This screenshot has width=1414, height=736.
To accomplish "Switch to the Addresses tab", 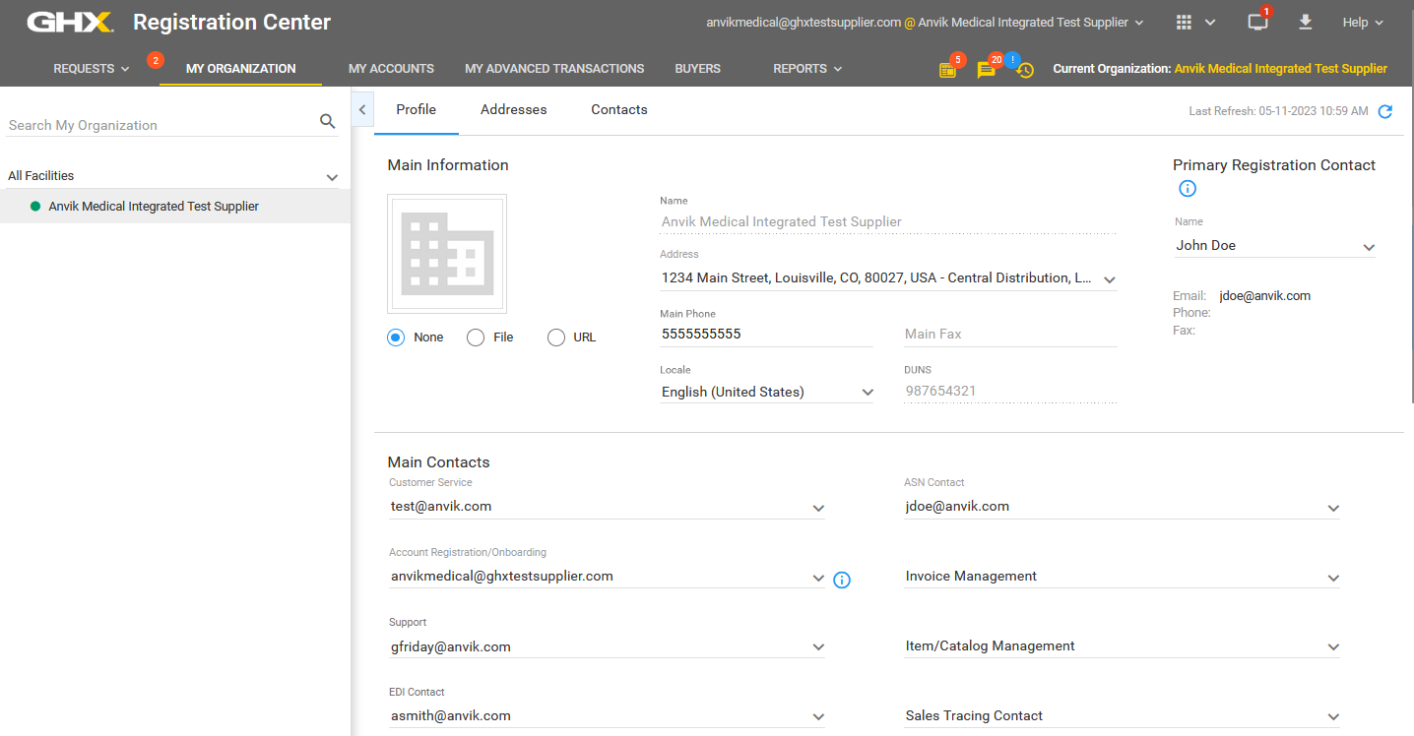I will click(513, 110).
